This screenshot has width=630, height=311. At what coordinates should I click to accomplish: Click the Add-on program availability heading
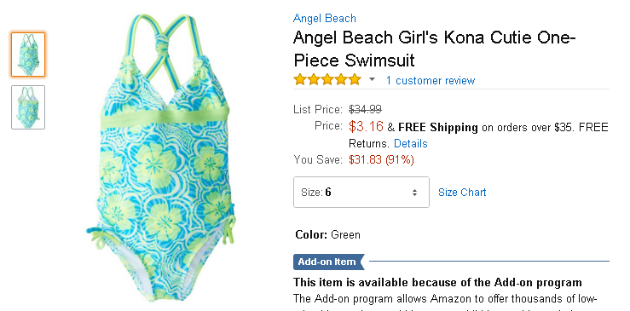(437, 283)
